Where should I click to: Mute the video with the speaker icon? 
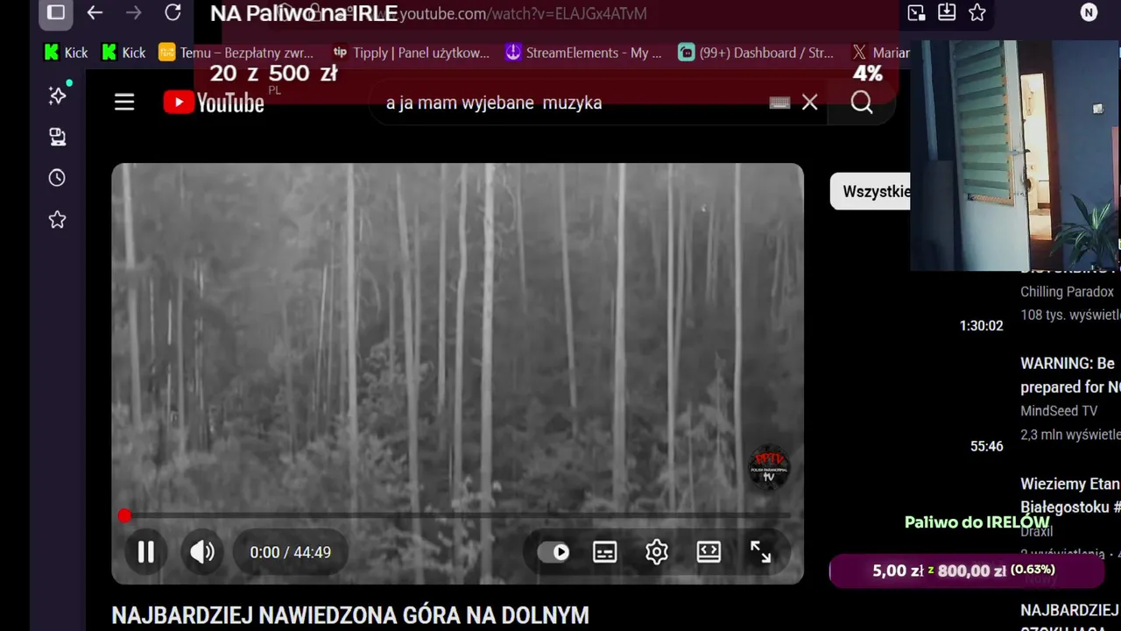(202, 552)
